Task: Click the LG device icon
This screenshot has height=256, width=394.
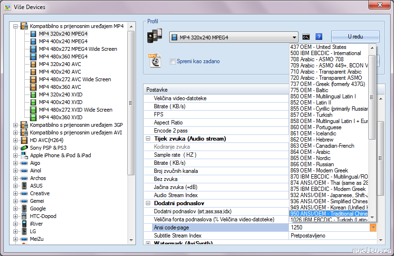Action: (x=24, y=231)
